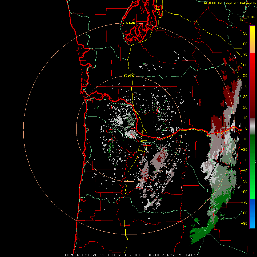
Task: Click the [KT] units label
Action: 244,20
